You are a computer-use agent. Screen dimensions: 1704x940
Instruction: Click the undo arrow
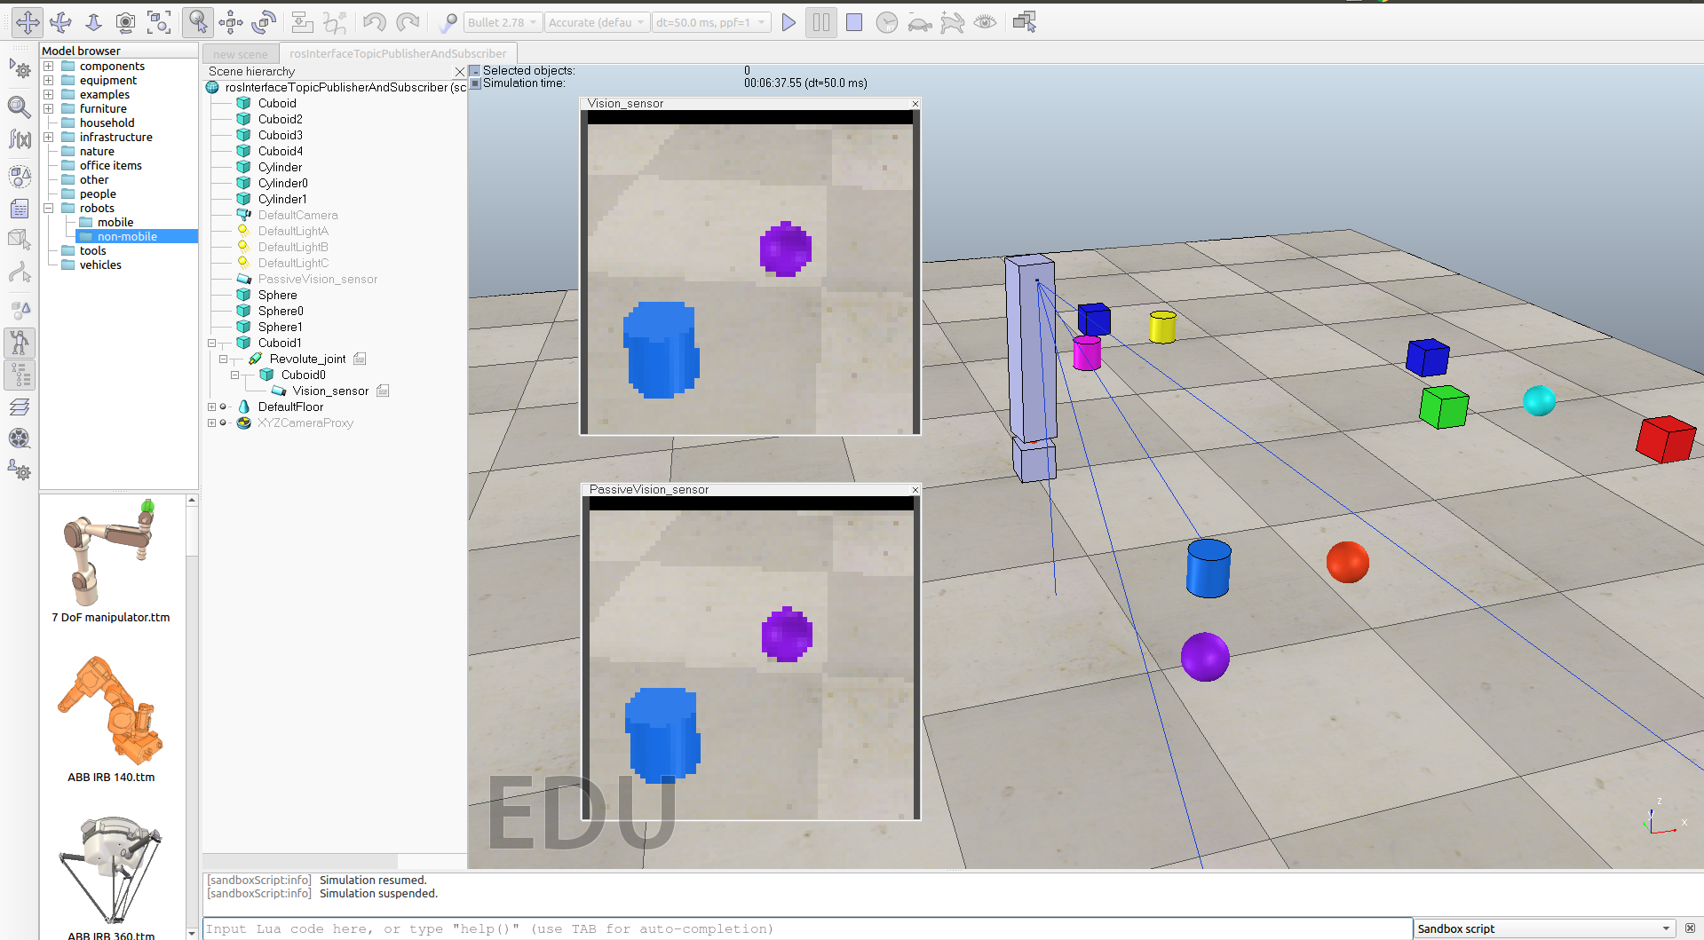pos(374,22)
